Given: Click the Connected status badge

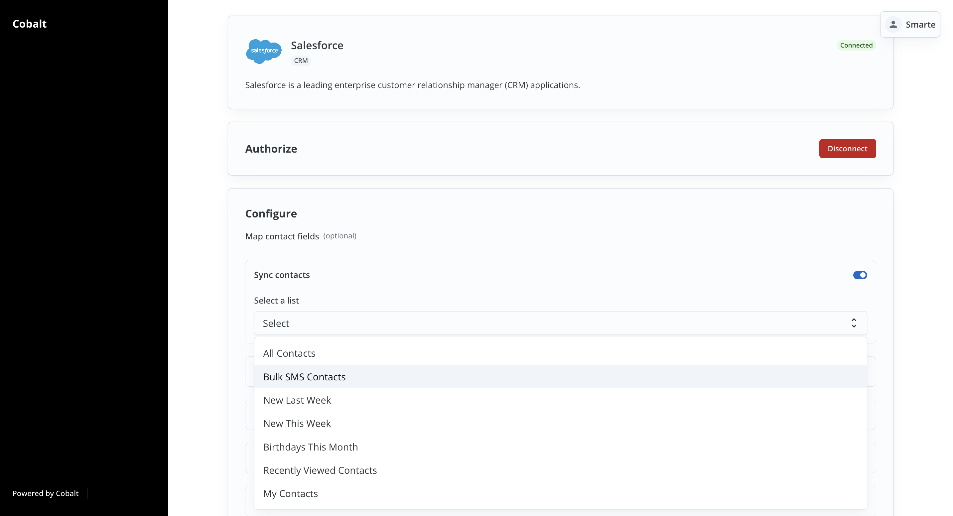Looking at the screenshot, I should (x=856, y=45).
